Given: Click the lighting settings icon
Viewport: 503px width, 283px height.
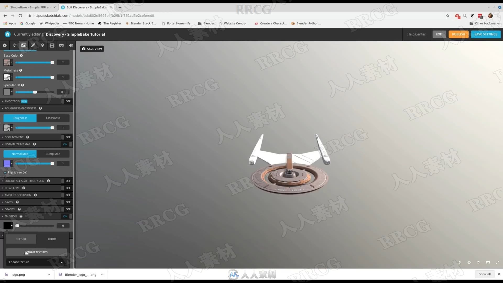Looking at the screenshot, I should coord(14,45).
